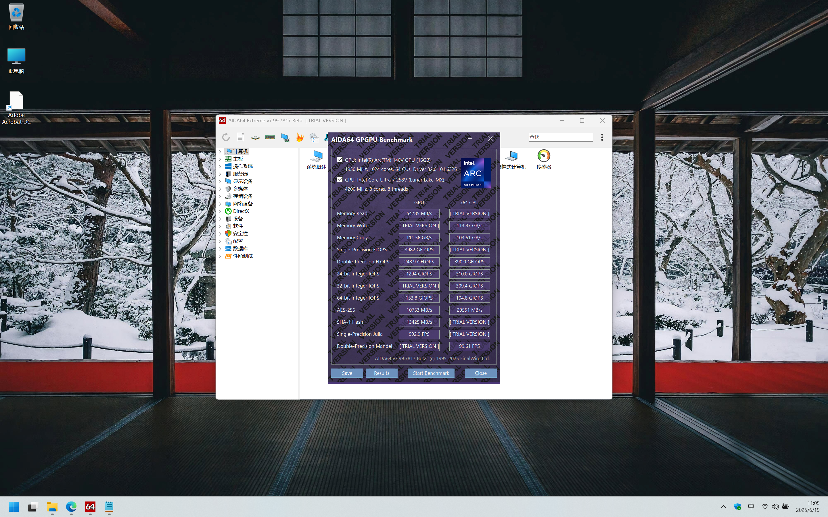Uncheck the Intel Arc 140V GPU checkbox
The width and height of the screenshot is (828, 517).
pos(340,160)
